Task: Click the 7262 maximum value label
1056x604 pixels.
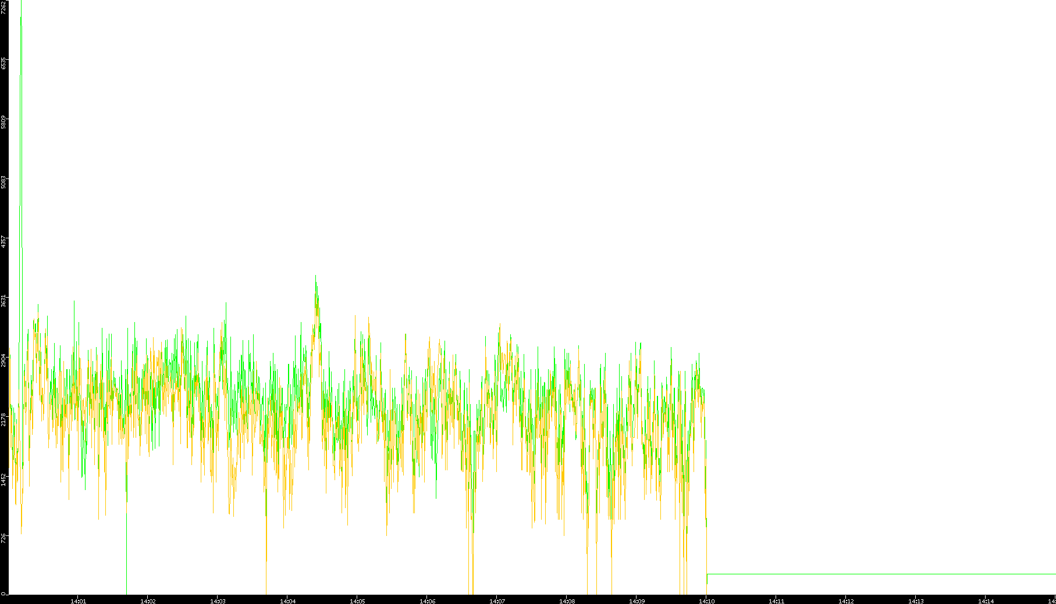Action: pyautogui.click(x=4, y=8)
